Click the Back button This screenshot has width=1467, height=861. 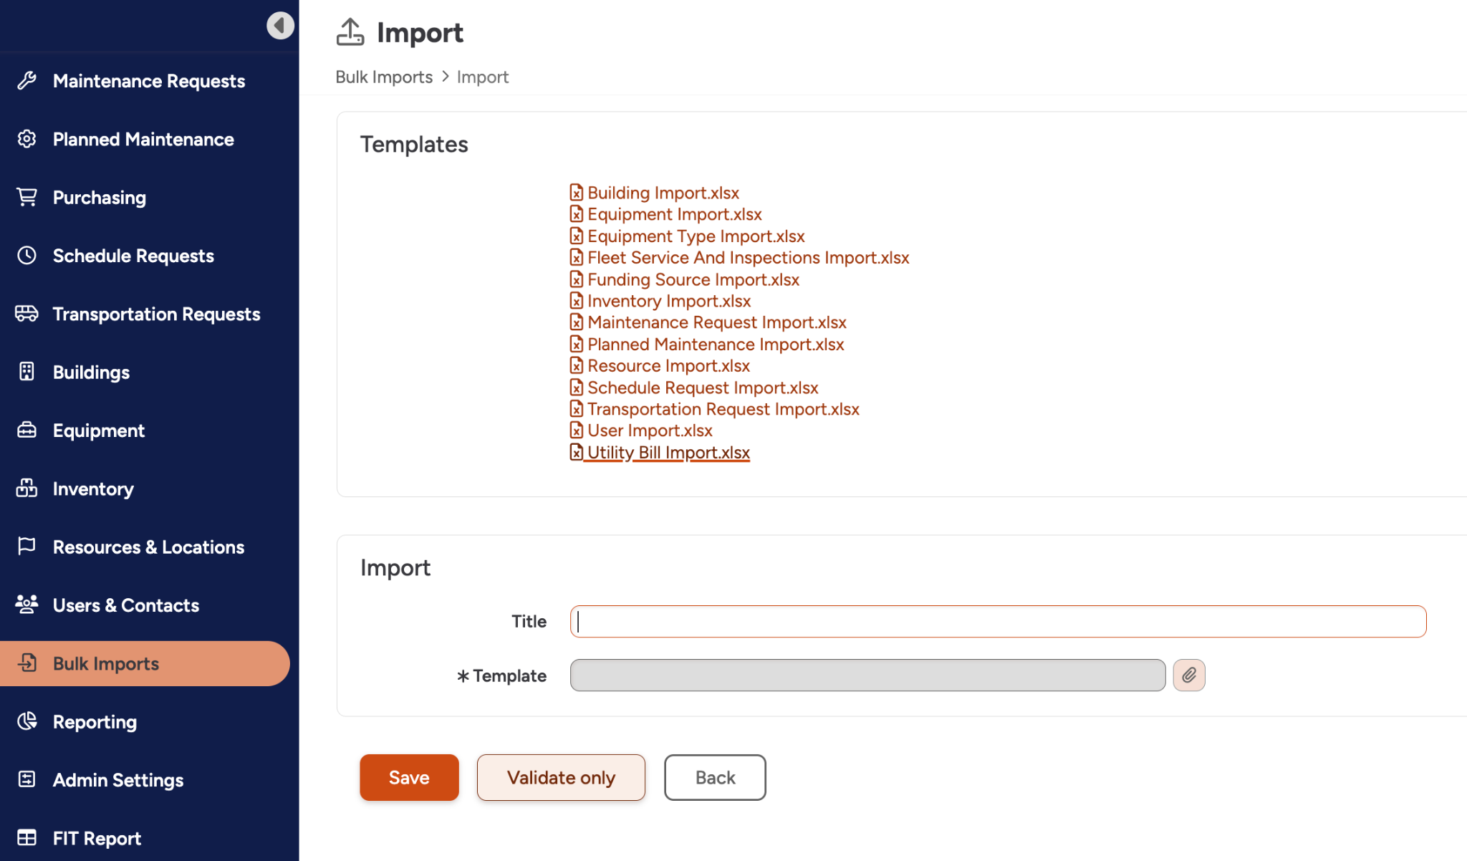(x=714, y=777)
